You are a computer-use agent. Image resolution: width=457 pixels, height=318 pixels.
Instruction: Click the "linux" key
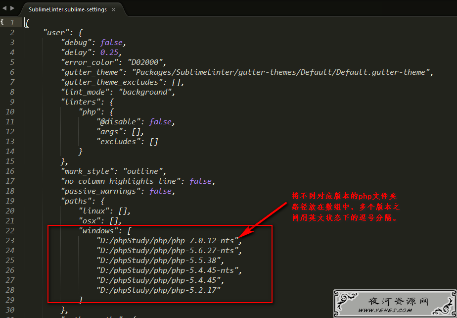point(93,211)
